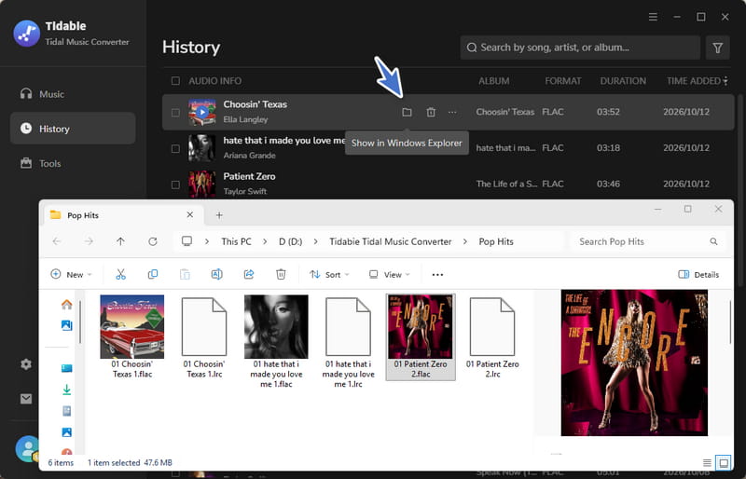Screen dimensions: 746x479
Task: Open Tools in Tidable sidebar
Action: [73, 164]
